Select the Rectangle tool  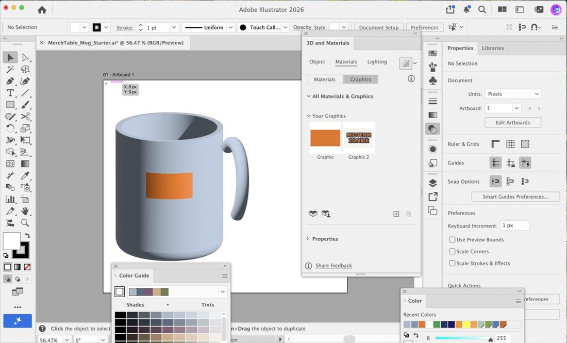point(10,105)
